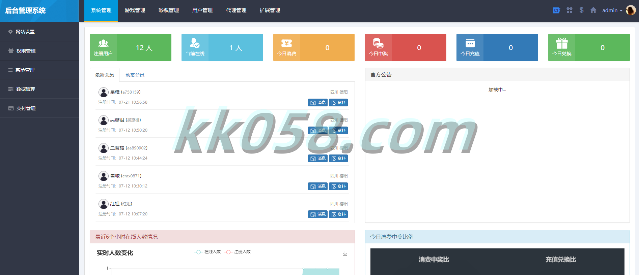Open 扩展管理 top menu
Viewport: 639px width, 275px height.
(270, 10)
